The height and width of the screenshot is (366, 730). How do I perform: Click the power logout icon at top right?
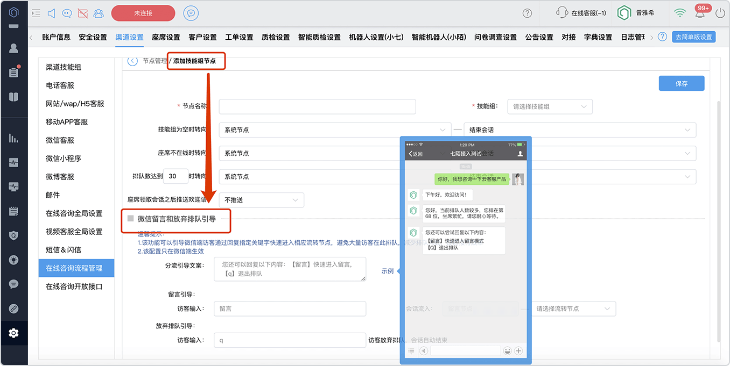coord(720,13)
